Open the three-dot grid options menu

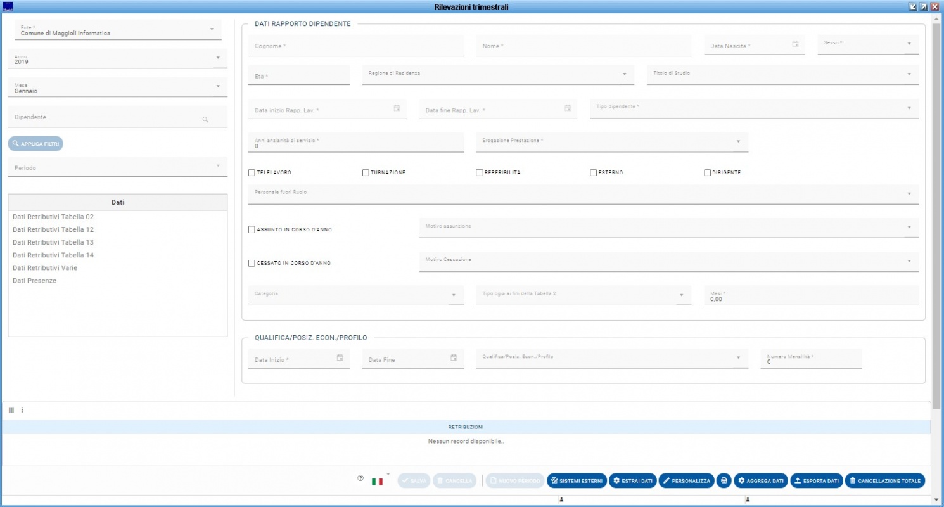click(22, 410)
